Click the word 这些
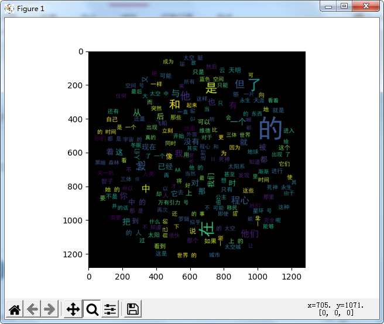The height and width of the screenshot is (324, 384). pos(248,191)
